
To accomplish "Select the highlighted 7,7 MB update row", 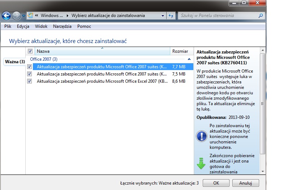I will coord(113,67).
